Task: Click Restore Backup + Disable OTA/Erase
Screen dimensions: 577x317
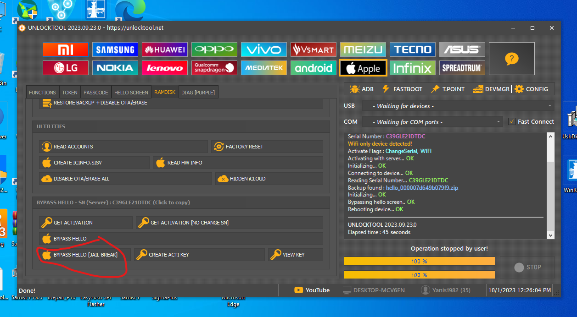Action: tap(181, 103)
